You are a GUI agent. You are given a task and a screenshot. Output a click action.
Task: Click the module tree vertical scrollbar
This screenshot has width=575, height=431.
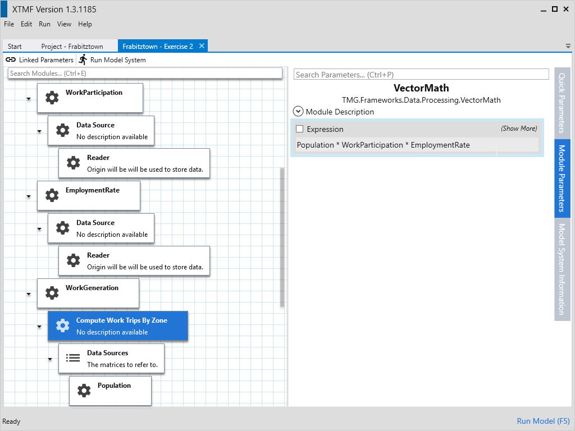282,236
